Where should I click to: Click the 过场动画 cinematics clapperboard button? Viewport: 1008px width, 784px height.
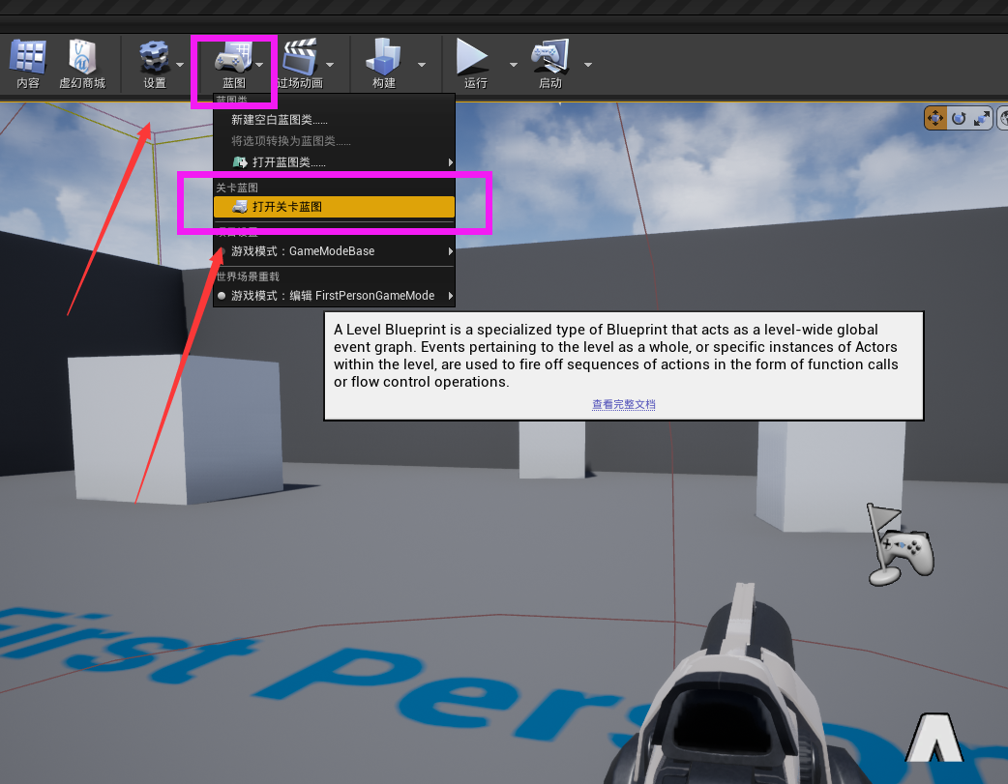pos(300,64)
